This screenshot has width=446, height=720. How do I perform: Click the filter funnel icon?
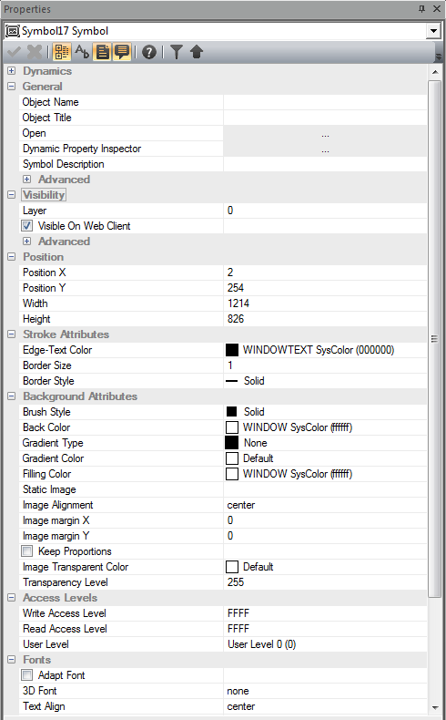177,52
